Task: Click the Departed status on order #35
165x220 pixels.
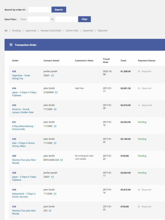Action: (x=146, y=71)
